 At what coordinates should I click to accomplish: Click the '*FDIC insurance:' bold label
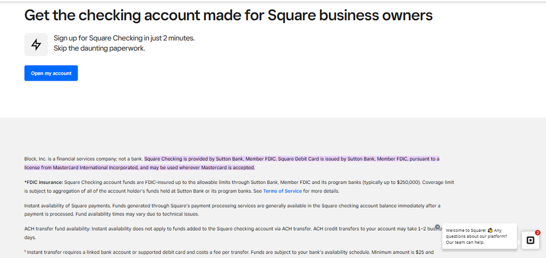click(44, 182)
